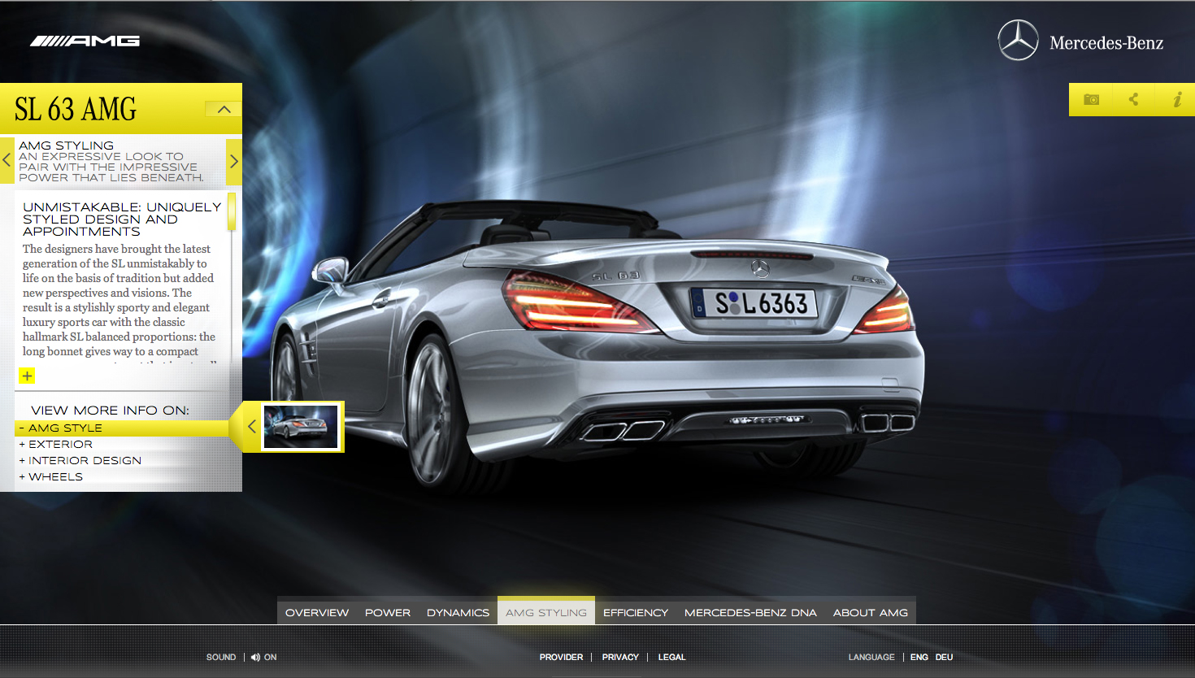The width and height of the screenshot is (1195, 678).
Task: Collapse the AMG Style entry
Action: (122, 428)
